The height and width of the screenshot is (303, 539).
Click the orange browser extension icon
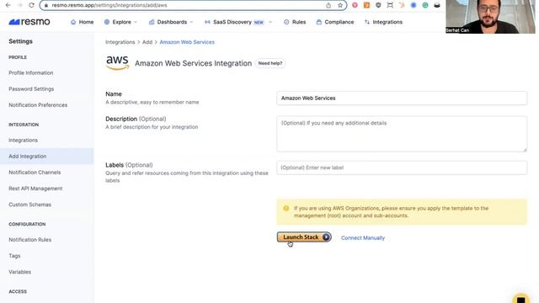point(366,5)
